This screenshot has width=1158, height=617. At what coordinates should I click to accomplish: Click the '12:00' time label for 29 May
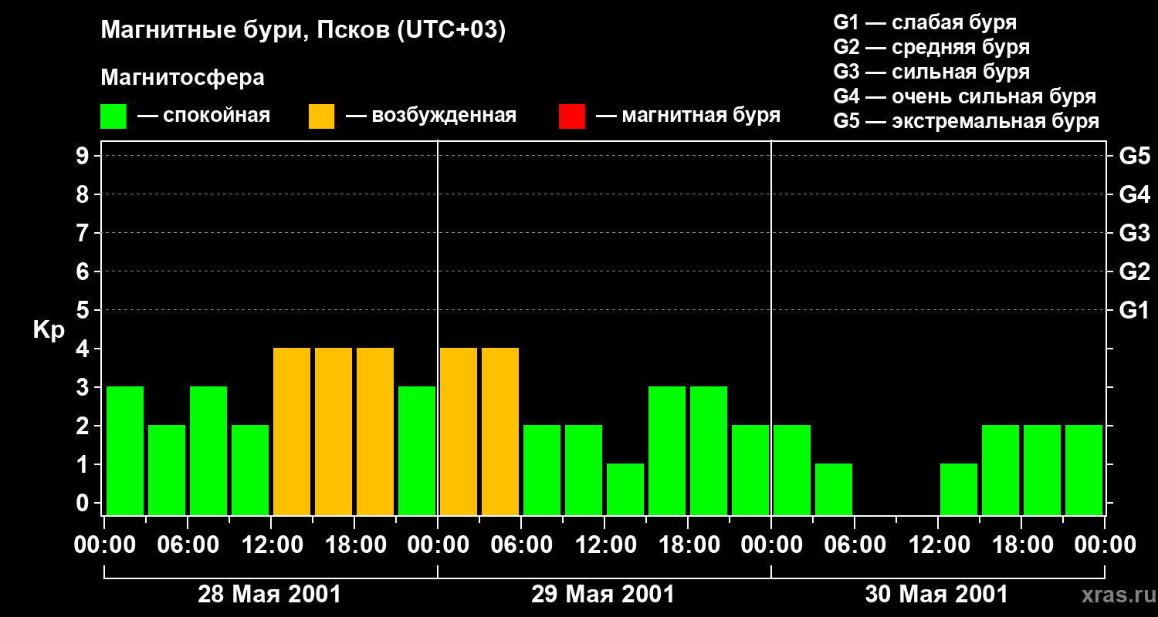pos(605,545)
